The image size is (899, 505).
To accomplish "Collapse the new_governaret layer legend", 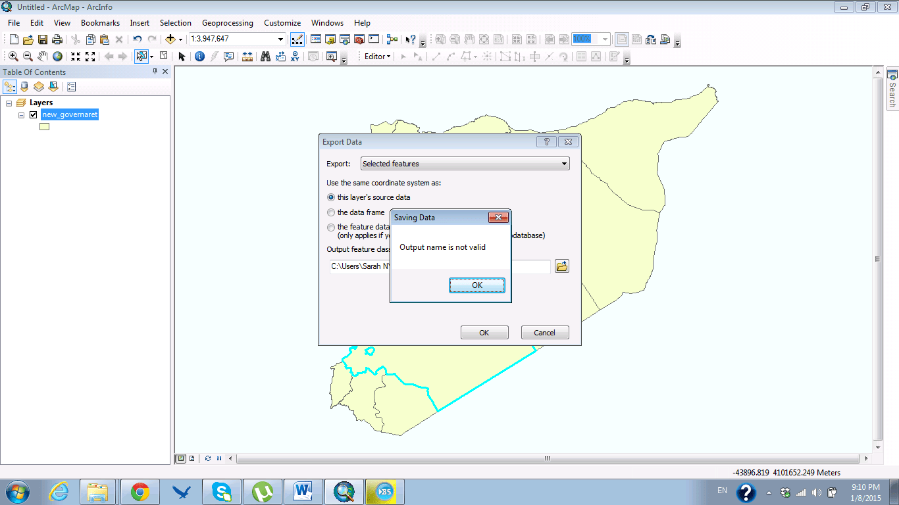I will click(x=21, y=115).
